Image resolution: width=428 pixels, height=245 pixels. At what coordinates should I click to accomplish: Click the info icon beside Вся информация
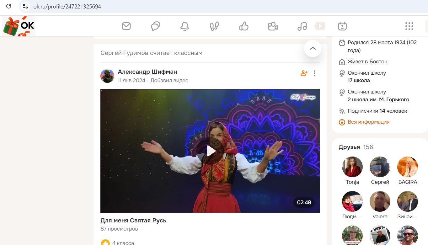[x=342, y=122]
